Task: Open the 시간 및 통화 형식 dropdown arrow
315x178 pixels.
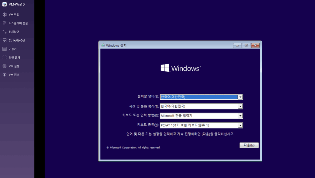Action: point(240,106)
